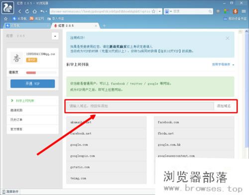Viewport: 249px width, 195px height.
Task: Click the 杏 avatar image
Action: pyautogui.click(x=17, y=58)
